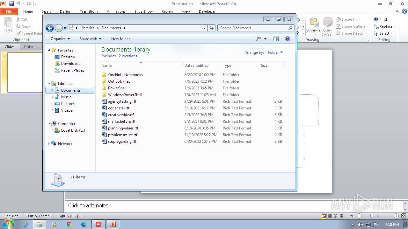Switch to the Slide Show ribbon tab
408x229 pixels.
(x=143, y=11)
